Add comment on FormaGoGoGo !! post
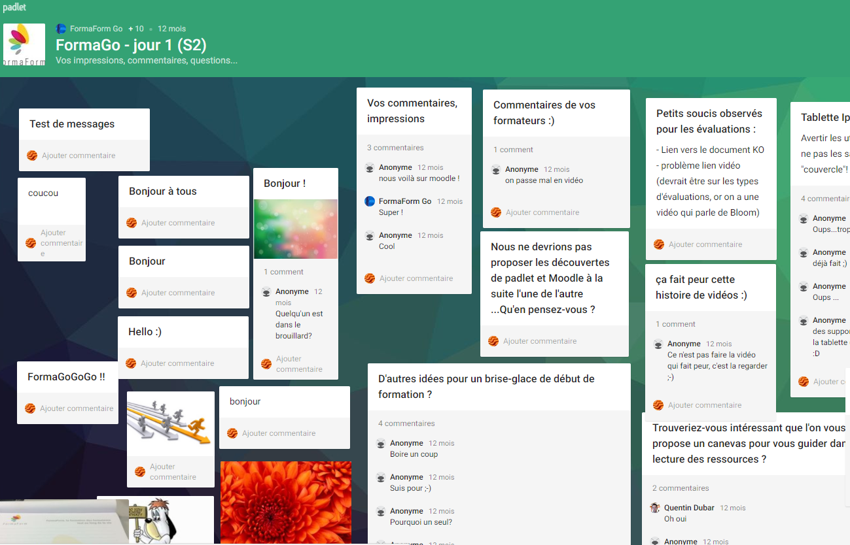Viewport: 850px width, 545px height. 77,408
